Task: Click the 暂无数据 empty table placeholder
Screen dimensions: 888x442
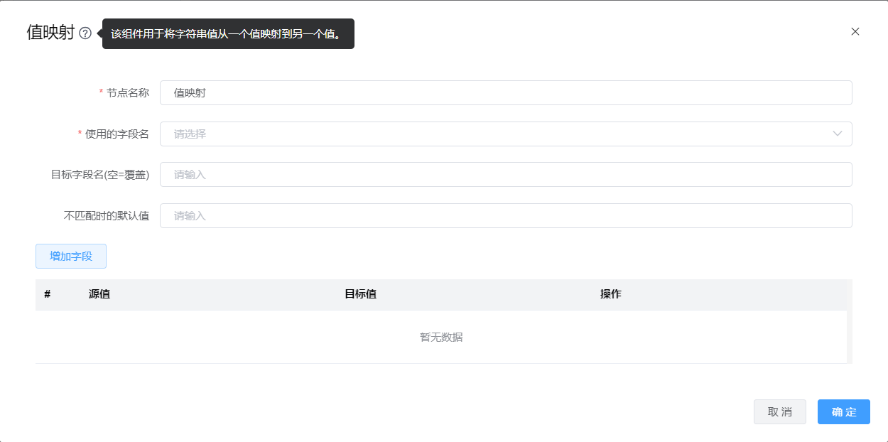Action: pyautogui.click(x=441, y=338)
